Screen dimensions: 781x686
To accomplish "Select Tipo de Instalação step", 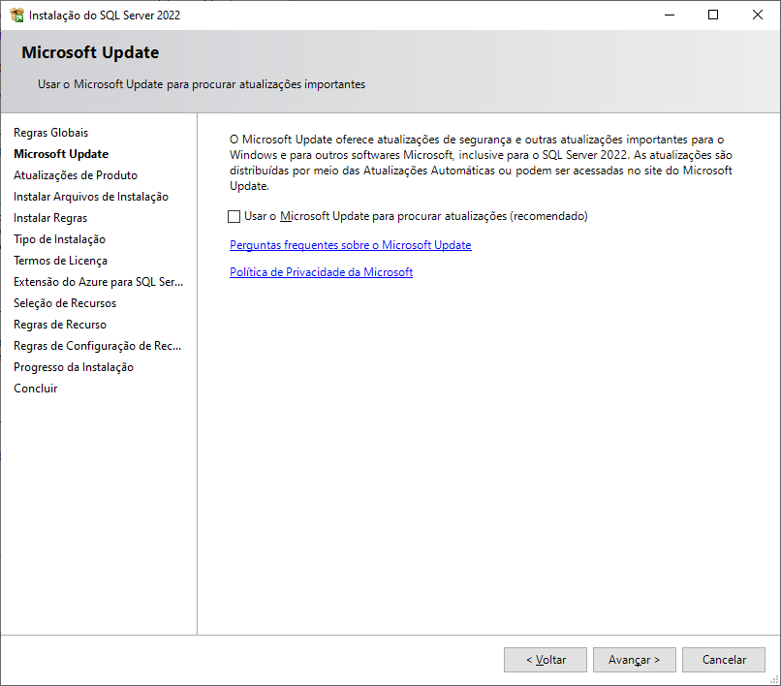I will coord(59,239).
